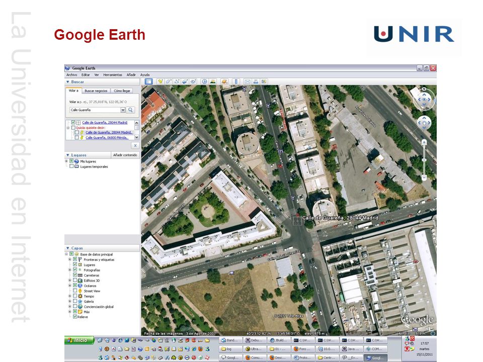Viewport: 483px width, 362px height.
Task: Switch to the Buscar negocios tab
Action: pos(96,91)
